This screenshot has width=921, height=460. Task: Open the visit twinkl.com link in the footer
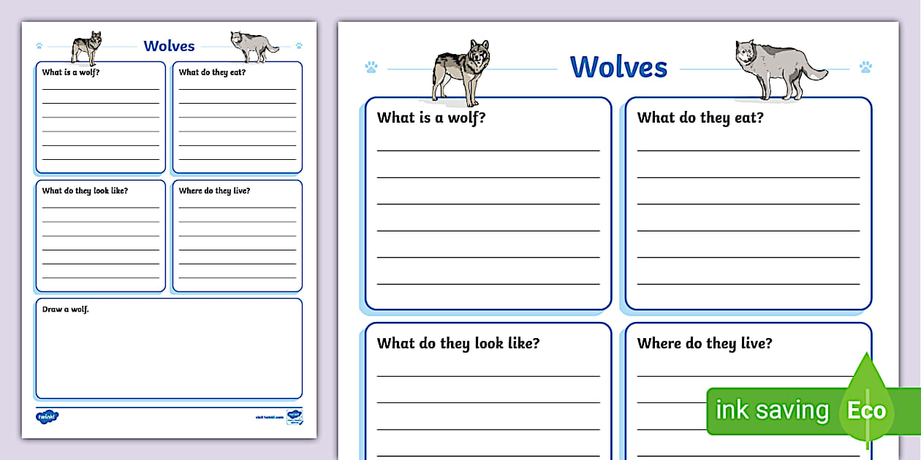[270, 417]
